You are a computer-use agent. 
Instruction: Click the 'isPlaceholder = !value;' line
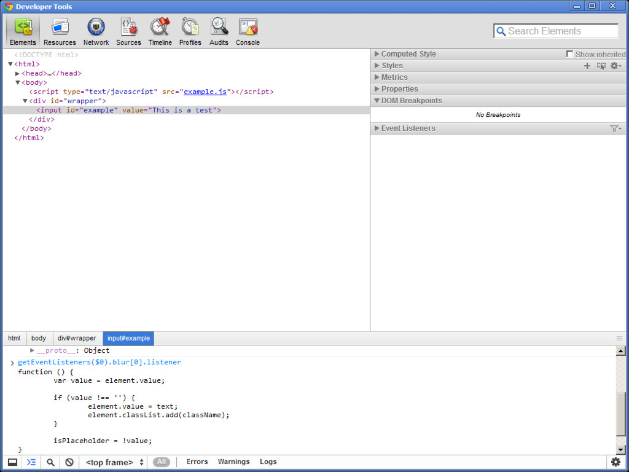pyautogui.click(x=103, y=441)
